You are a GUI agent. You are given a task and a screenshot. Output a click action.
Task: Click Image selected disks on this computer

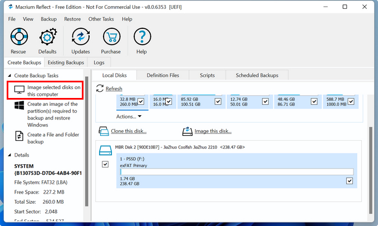54,91
